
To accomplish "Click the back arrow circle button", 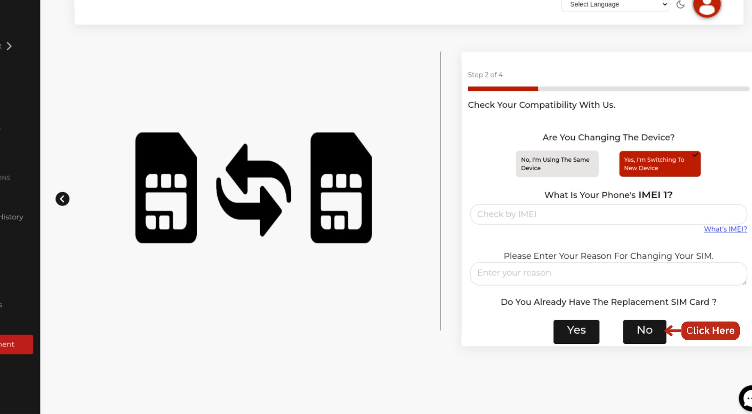I will click(63, 199).
